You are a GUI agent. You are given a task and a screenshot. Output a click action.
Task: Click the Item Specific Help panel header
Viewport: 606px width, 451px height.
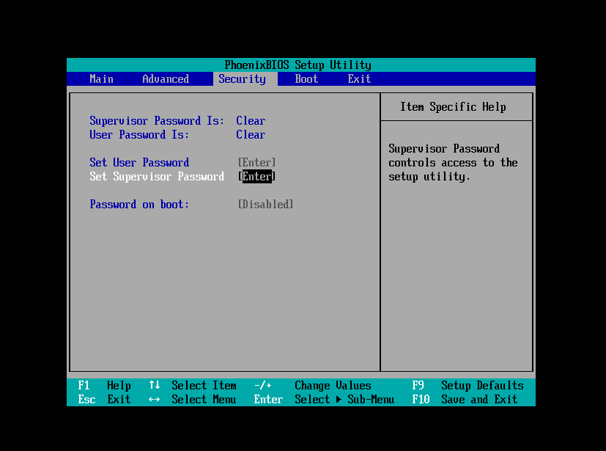pos(453,107)
